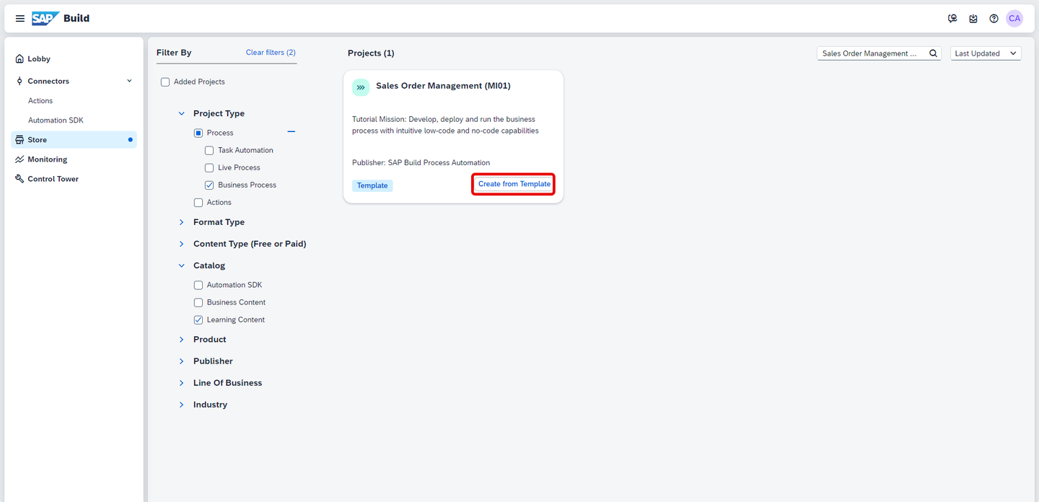Click the Connectors plug icon
Viewport: 1039px width, 502px height.
click(x=19, y=82)
